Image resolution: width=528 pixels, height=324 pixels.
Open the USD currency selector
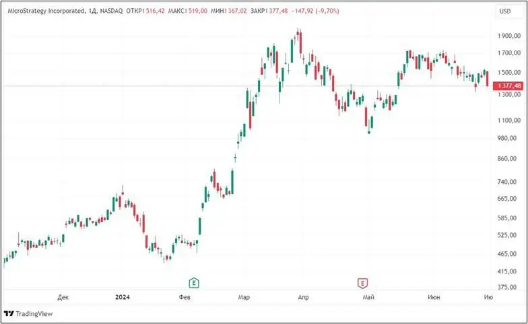pos(504,11)
